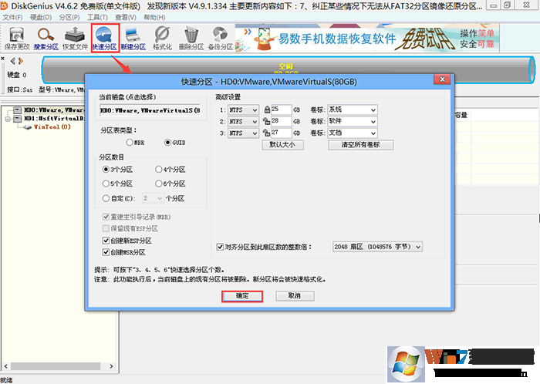
Task: Open the 工具(T) menu
Action: coord(97,16)
